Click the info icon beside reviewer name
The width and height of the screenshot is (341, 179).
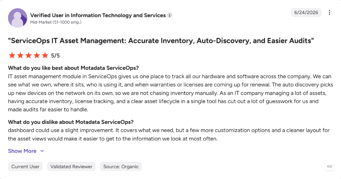[x=170, y=15]
